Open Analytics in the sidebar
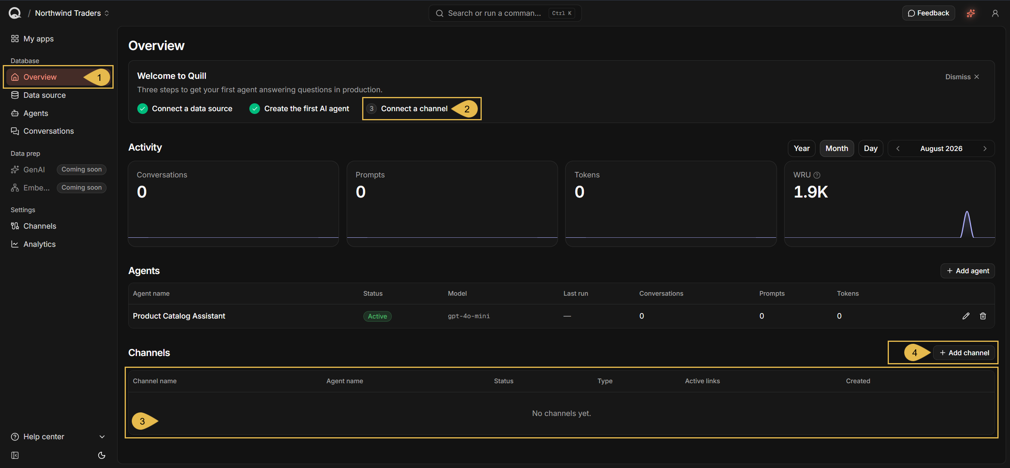Viewport: 1010px width, 468px height. pos(58,244)
